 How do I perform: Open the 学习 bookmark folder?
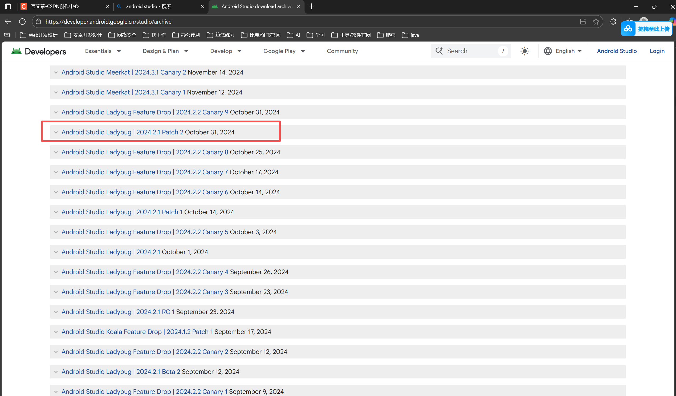(315, 35)
